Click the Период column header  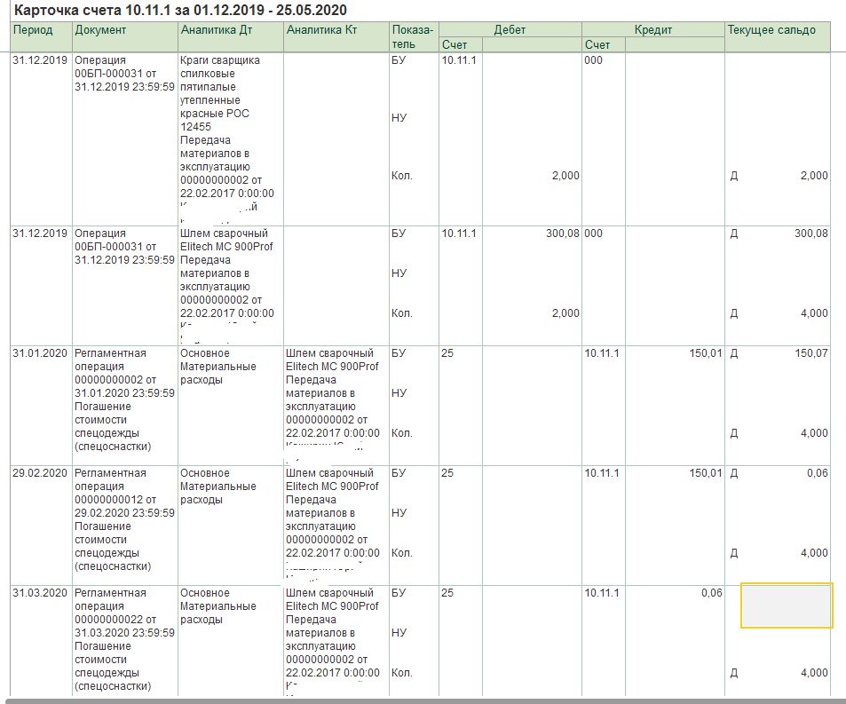[x=33, y=30]
